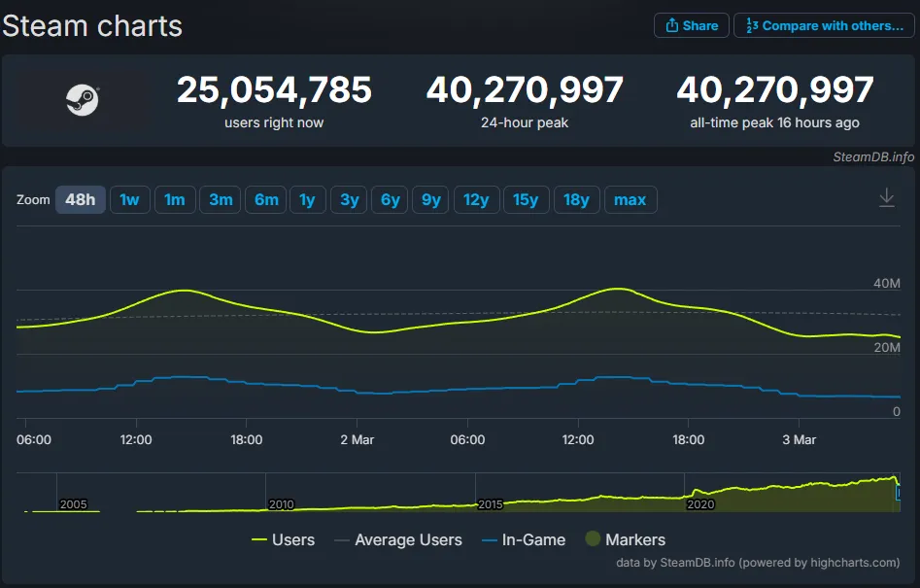The width and height of the screenshot is (920, 588).
Task: Click the Steam charts heading
Action: point(92,26)
